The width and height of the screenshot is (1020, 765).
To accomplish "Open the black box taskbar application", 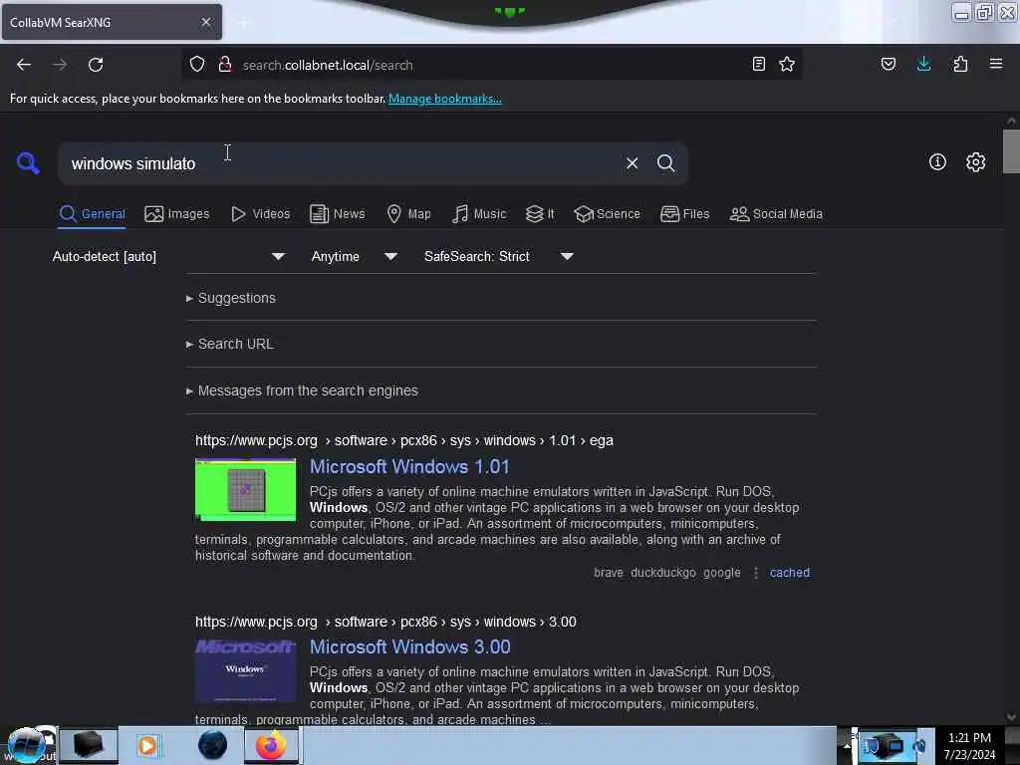I will tap(89, 745).
